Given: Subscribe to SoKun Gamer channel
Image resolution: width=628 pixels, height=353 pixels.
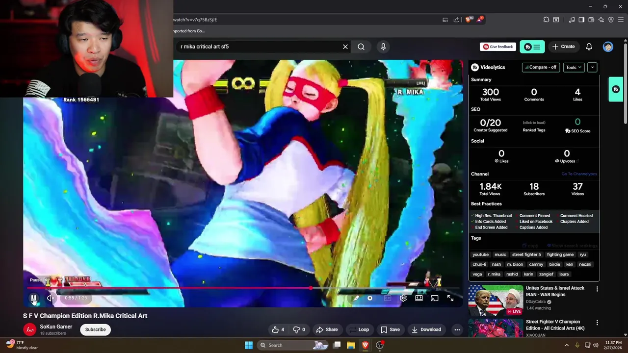Looking at the screenshot, I should click(x=95, y=329).
